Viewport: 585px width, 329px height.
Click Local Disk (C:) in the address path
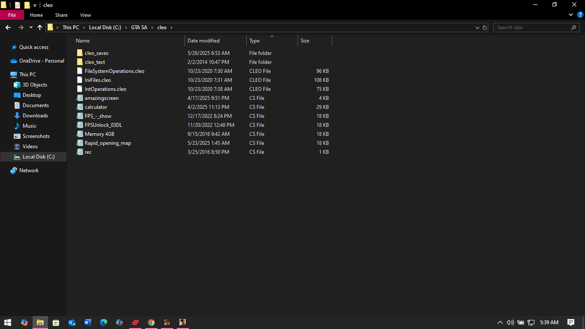[105, 27]
